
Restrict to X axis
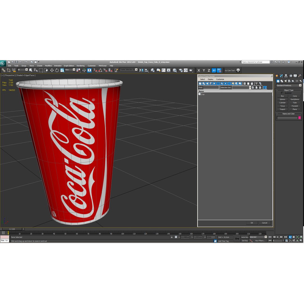click(199, 70)
